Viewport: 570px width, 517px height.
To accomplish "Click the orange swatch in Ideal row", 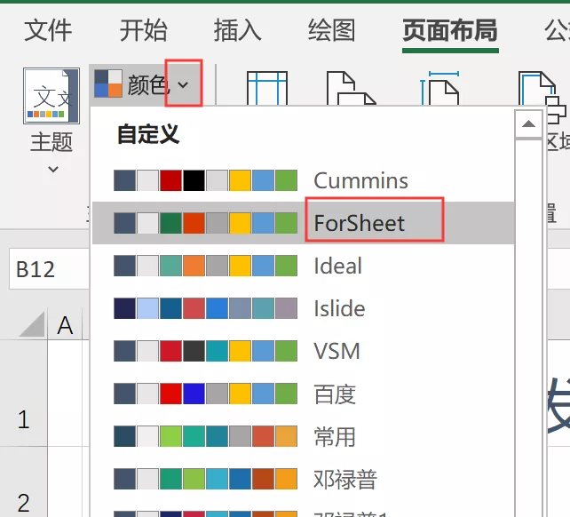I will point(194,266).
